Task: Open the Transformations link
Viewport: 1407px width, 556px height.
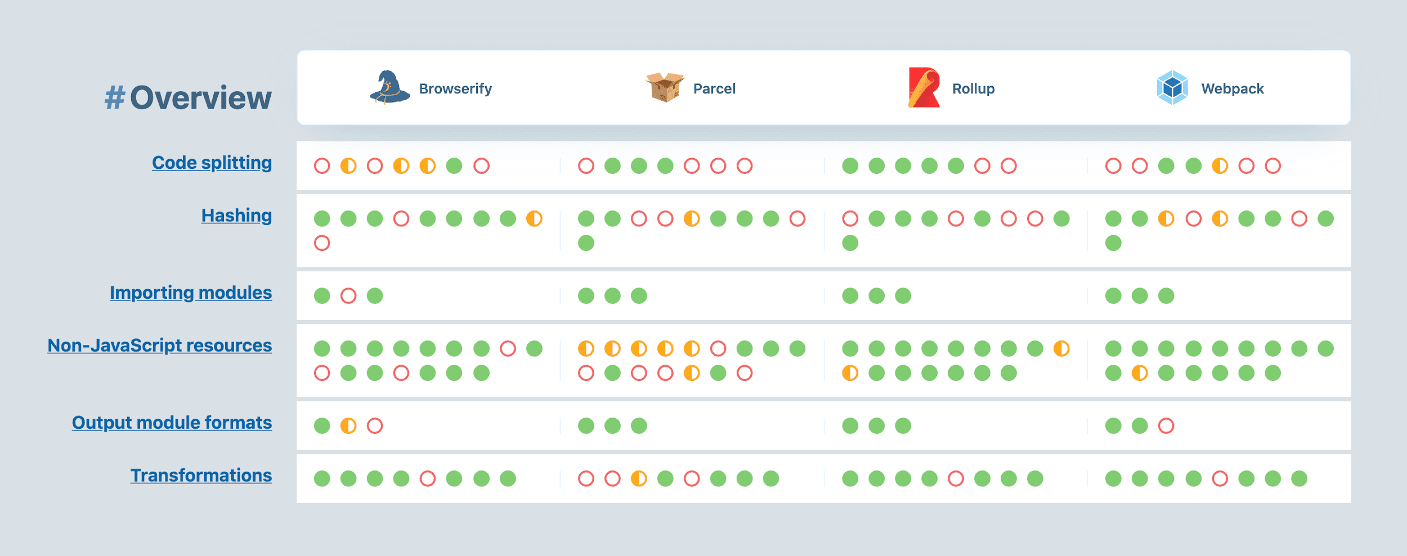Action: (x=201, y=476)
